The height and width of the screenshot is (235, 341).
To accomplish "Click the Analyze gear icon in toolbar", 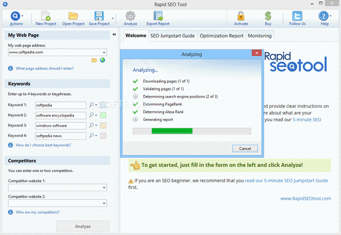I will pos(130,16).
